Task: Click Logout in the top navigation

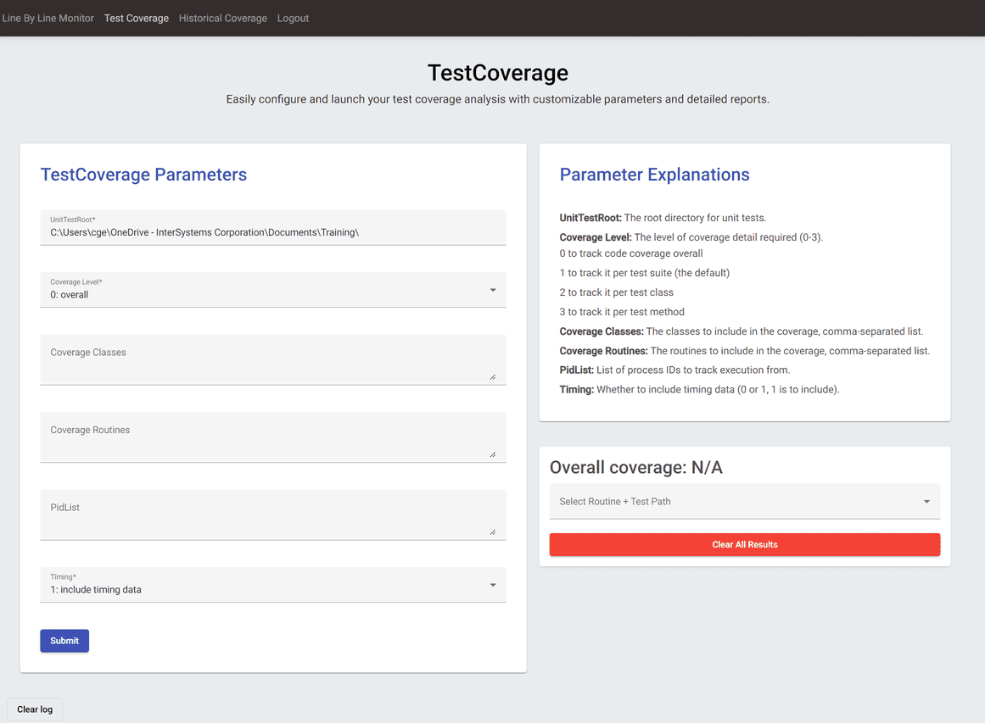Action: click(293, 18)
